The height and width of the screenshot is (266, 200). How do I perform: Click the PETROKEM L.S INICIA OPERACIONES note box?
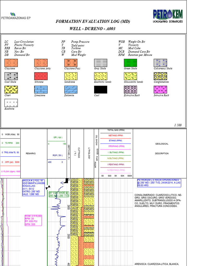coord(159,183)
